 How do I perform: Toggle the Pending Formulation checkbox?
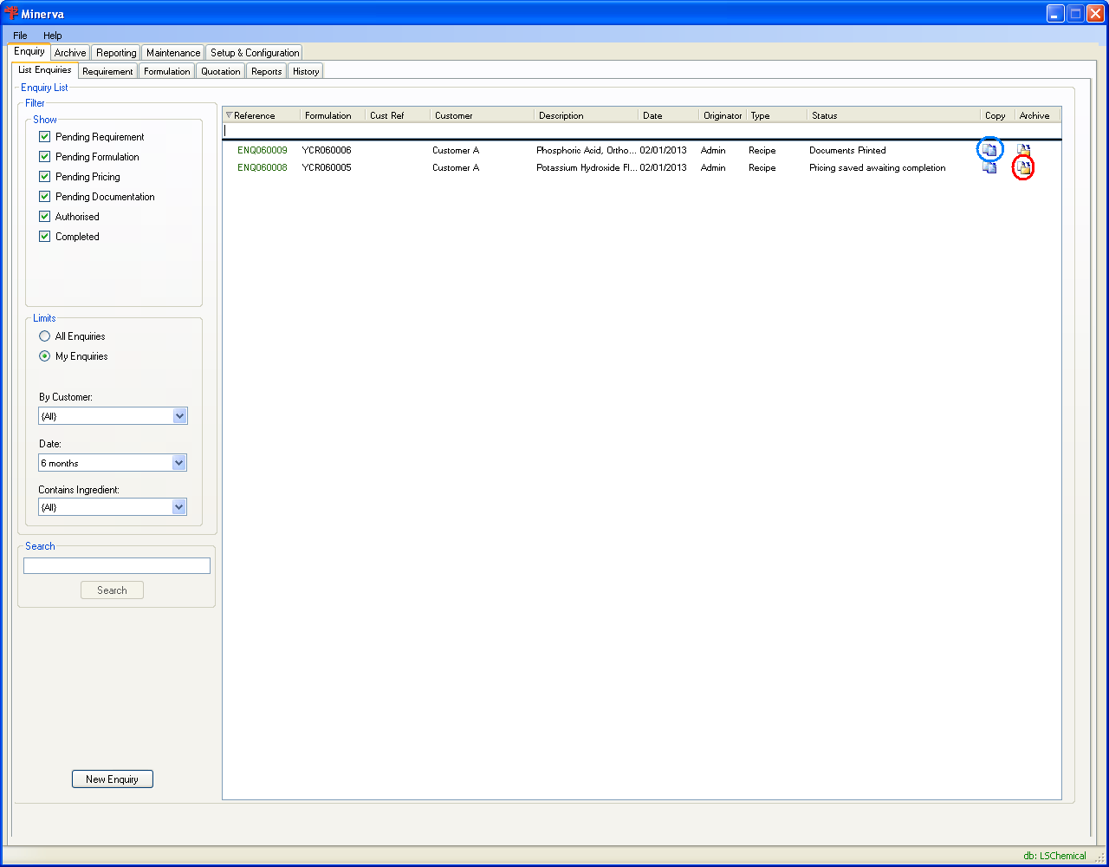point(45,157)
